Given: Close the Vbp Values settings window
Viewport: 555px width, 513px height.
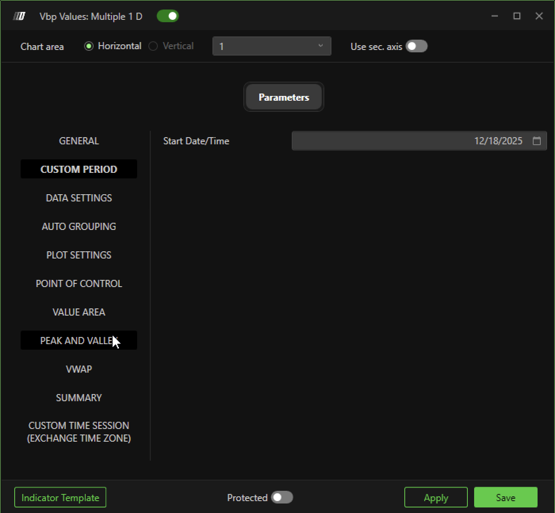Looking at the screenshot, I should 539,16.
